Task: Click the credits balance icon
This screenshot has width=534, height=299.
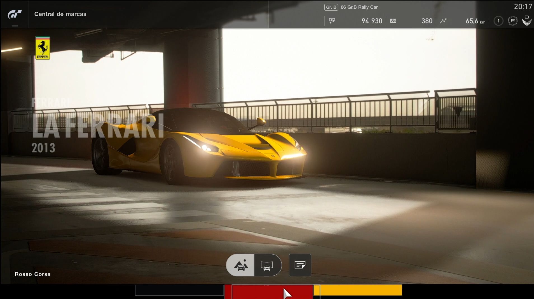Action: [332, 21]
